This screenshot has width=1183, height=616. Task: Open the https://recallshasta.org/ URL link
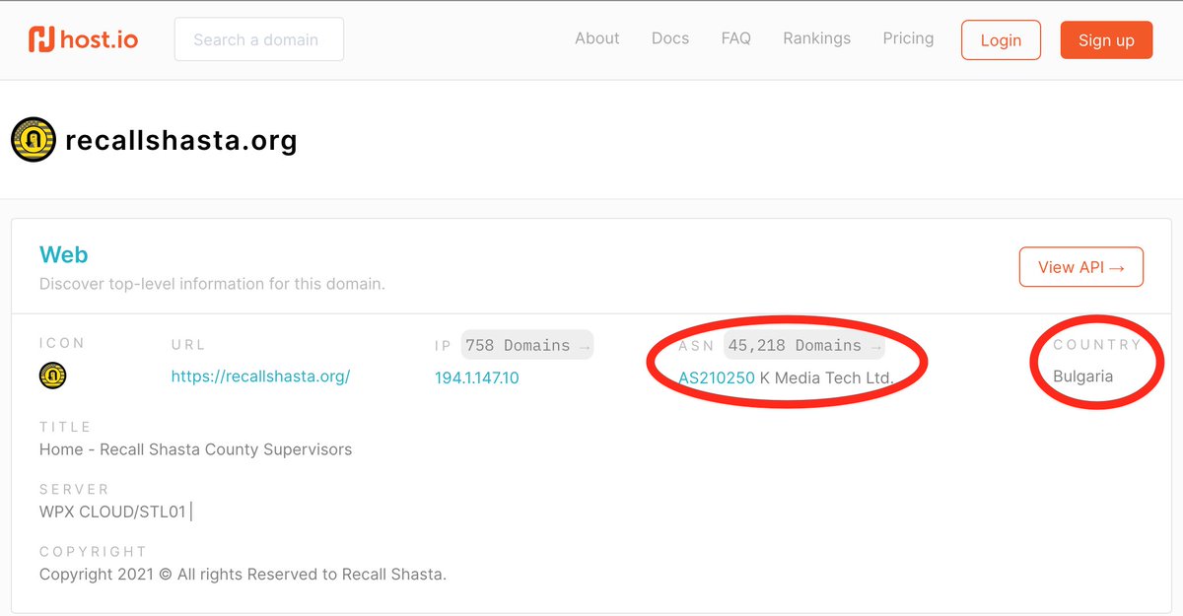[260, 376]
